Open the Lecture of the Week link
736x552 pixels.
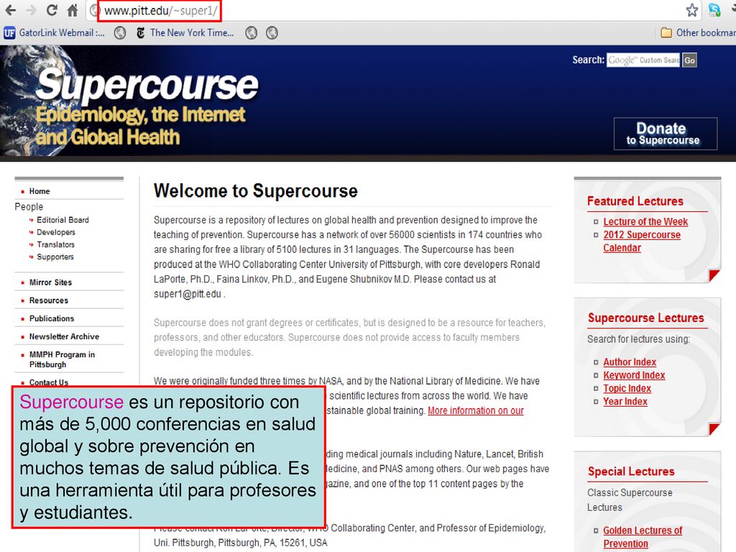point(645,221)
